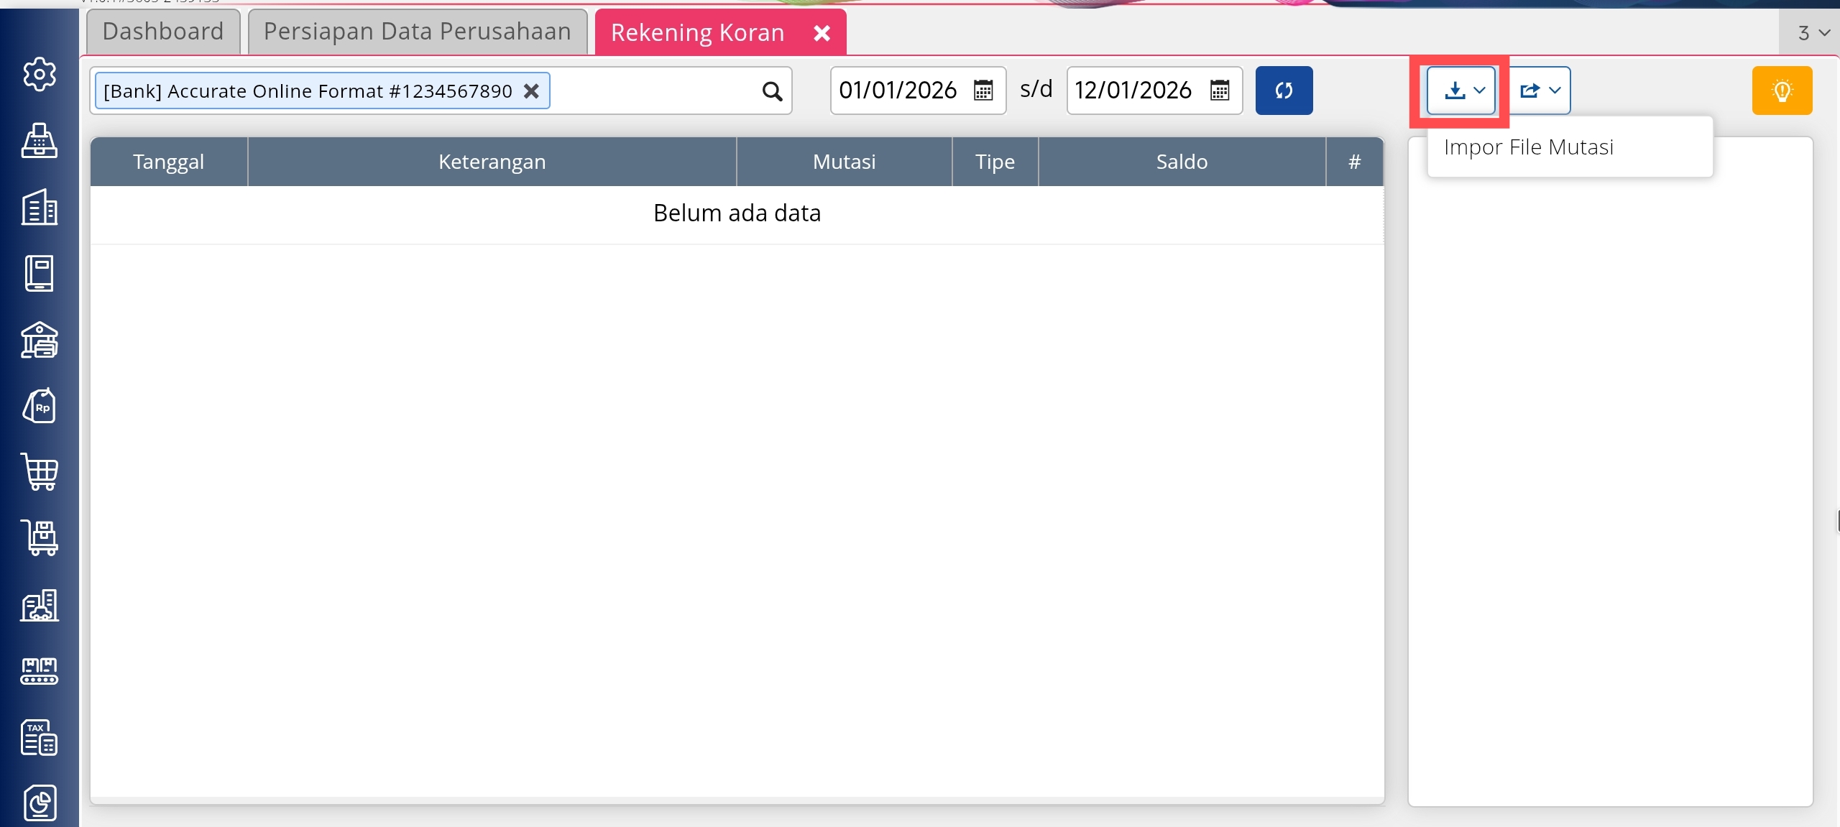Open the sales Rp tag icon
This screenshot has width=1840, height=827.
pyautogui.click(x=39, y=406)
